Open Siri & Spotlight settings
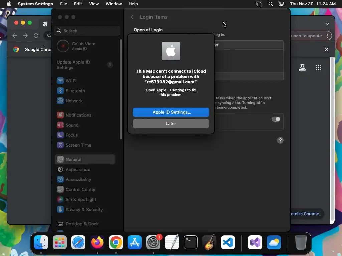 coord(85,200)
